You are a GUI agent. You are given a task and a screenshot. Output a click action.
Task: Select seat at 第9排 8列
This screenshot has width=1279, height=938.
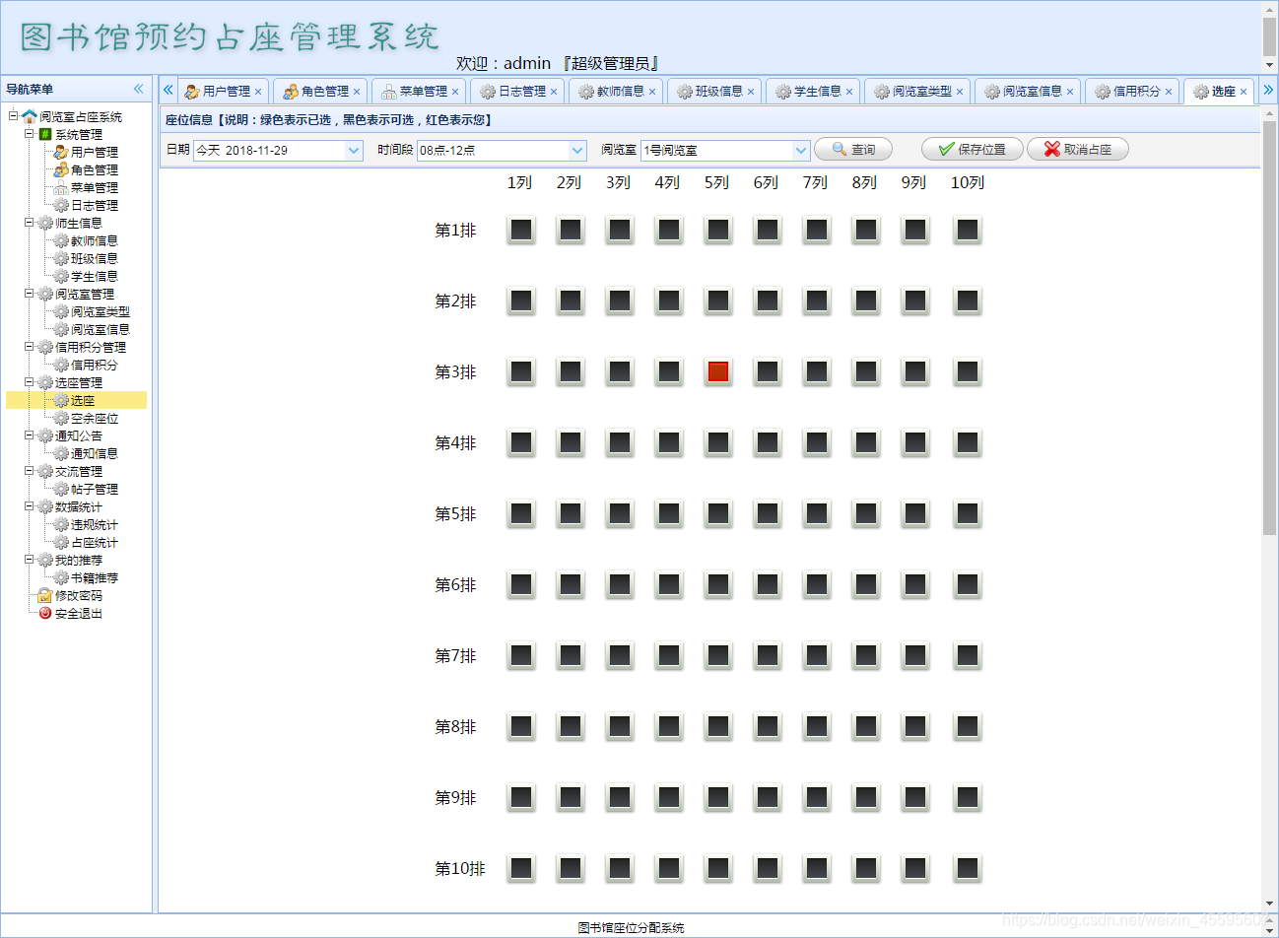[x=866, y=798]
